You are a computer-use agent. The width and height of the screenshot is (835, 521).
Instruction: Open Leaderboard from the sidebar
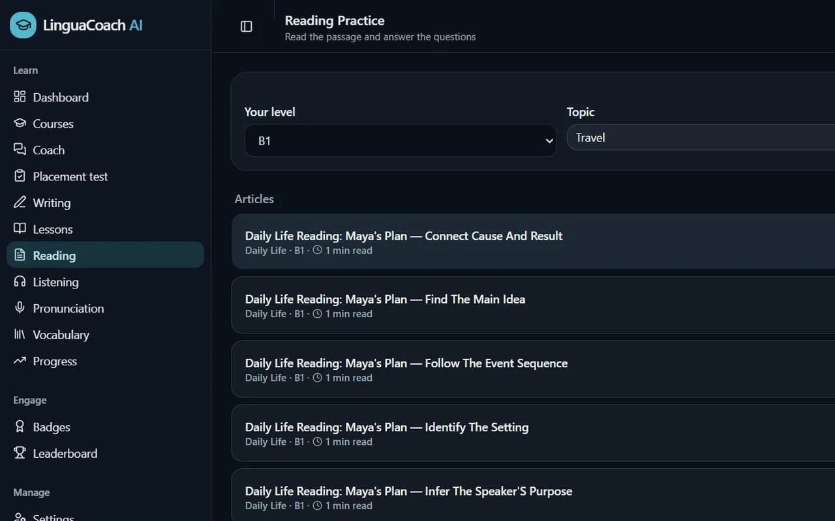[x=105, y=453]
